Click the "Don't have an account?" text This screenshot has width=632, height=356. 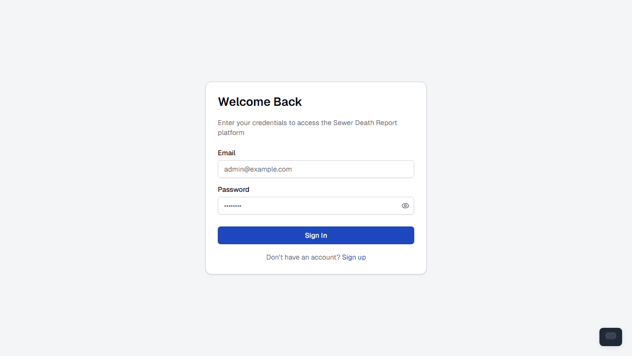(303, 257)
